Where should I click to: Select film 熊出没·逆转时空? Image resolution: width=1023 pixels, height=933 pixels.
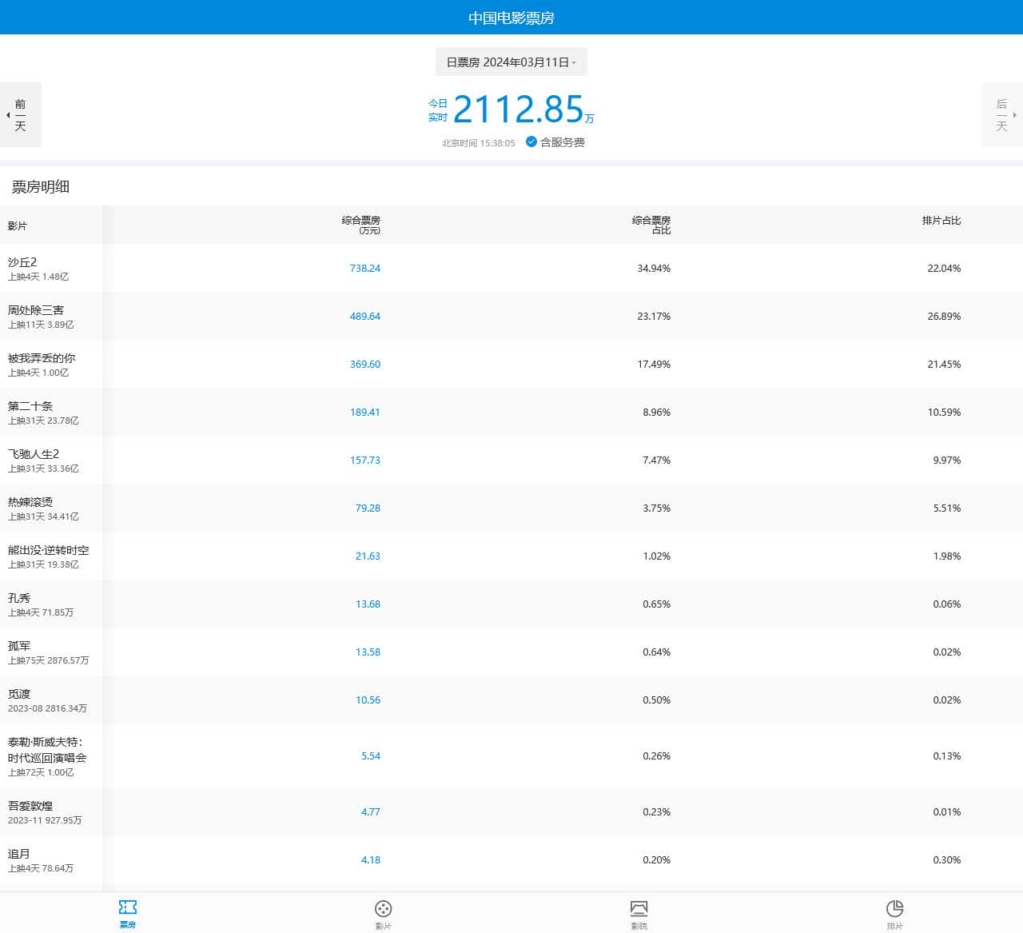(49, 550)
